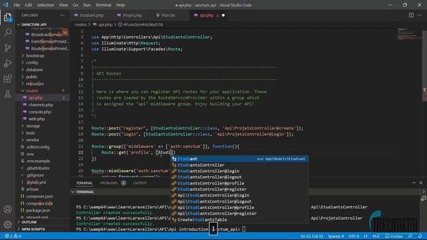427x240 pixels.
Task: Click the UTF-8 encoding status entry
Action: tap(354, 236)
